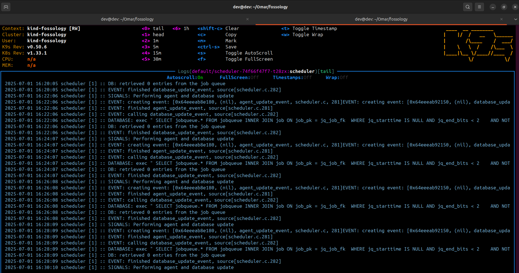Click the Logs panel title scheduler[tail]

point(256,71)
